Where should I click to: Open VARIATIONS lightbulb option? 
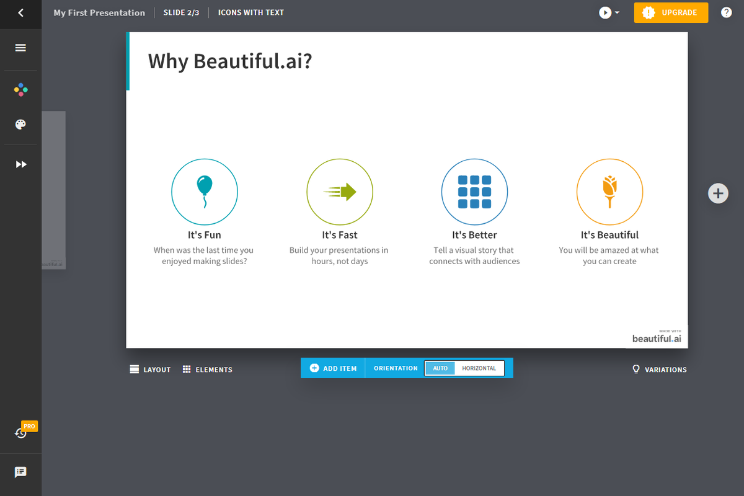659,370
